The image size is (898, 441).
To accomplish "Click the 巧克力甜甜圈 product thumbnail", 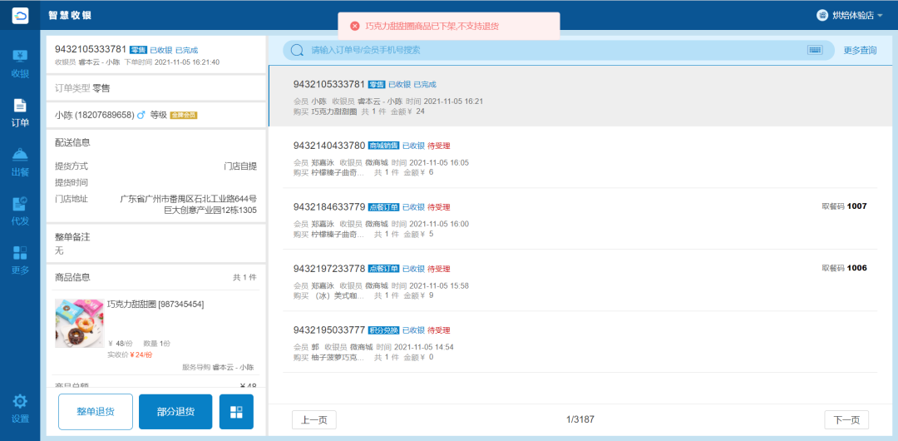I will [79, 324].
